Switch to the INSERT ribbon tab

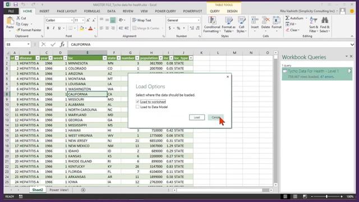pyautogui.click(x=44, y=11)
